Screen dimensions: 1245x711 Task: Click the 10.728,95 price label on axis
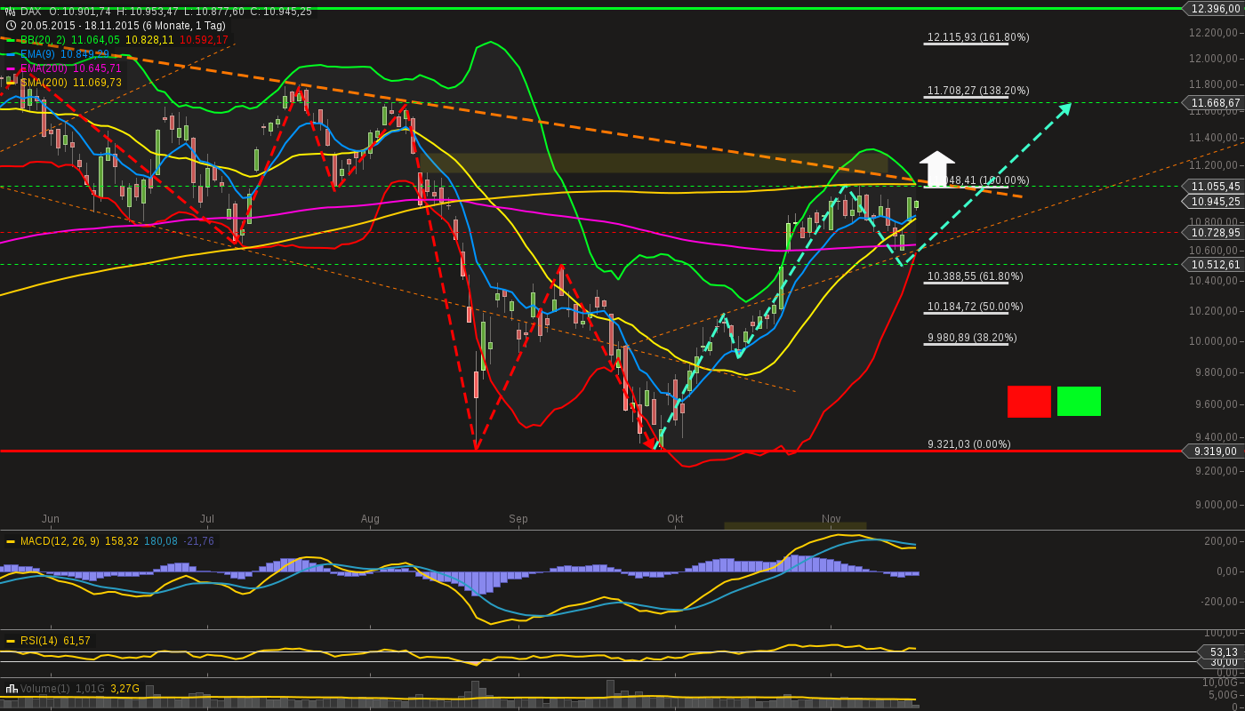[1215, 232]
